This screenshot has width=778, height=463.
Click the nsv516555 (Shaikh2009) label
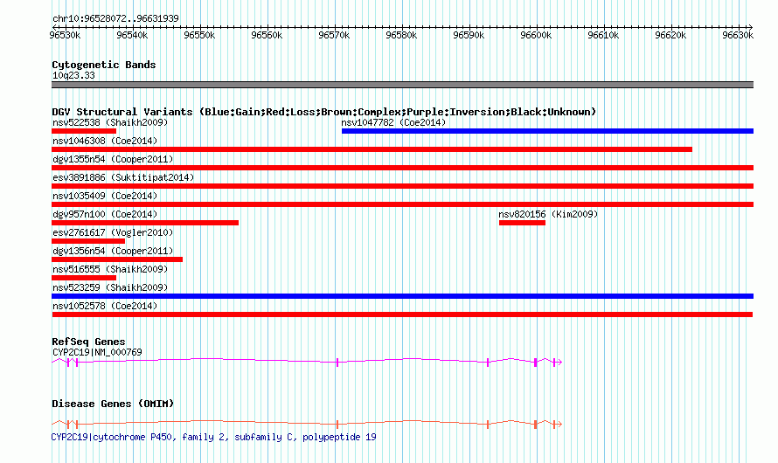(x=110, y=269)
